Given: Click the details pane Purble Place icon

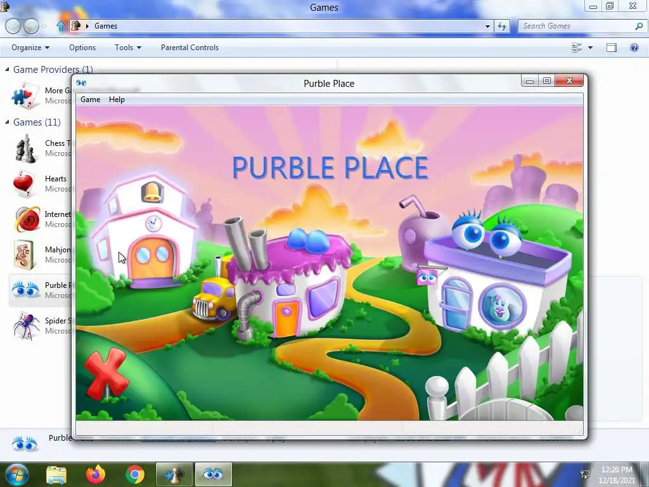Looking at the screenshot, I should click(25, 443).
